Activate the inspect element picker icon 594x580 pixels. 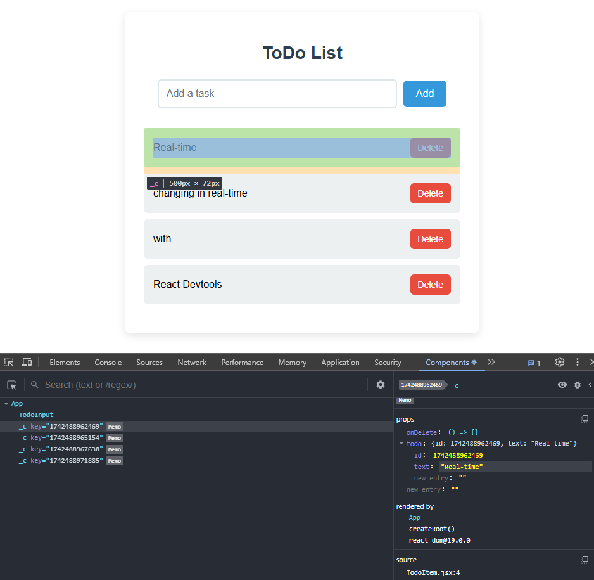pyautogui.click(x=9, y=361)
